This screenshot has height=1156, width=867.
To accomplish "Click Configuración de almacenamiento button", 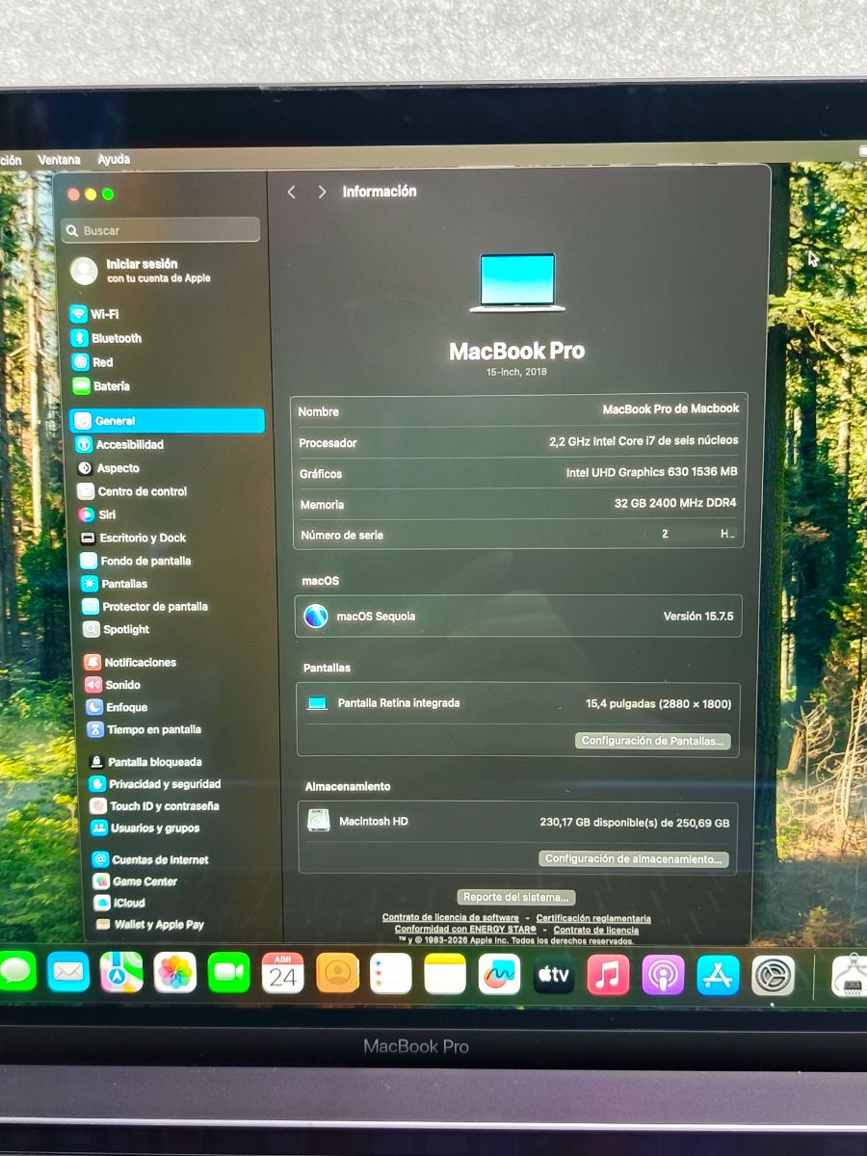I will point(633,858).
